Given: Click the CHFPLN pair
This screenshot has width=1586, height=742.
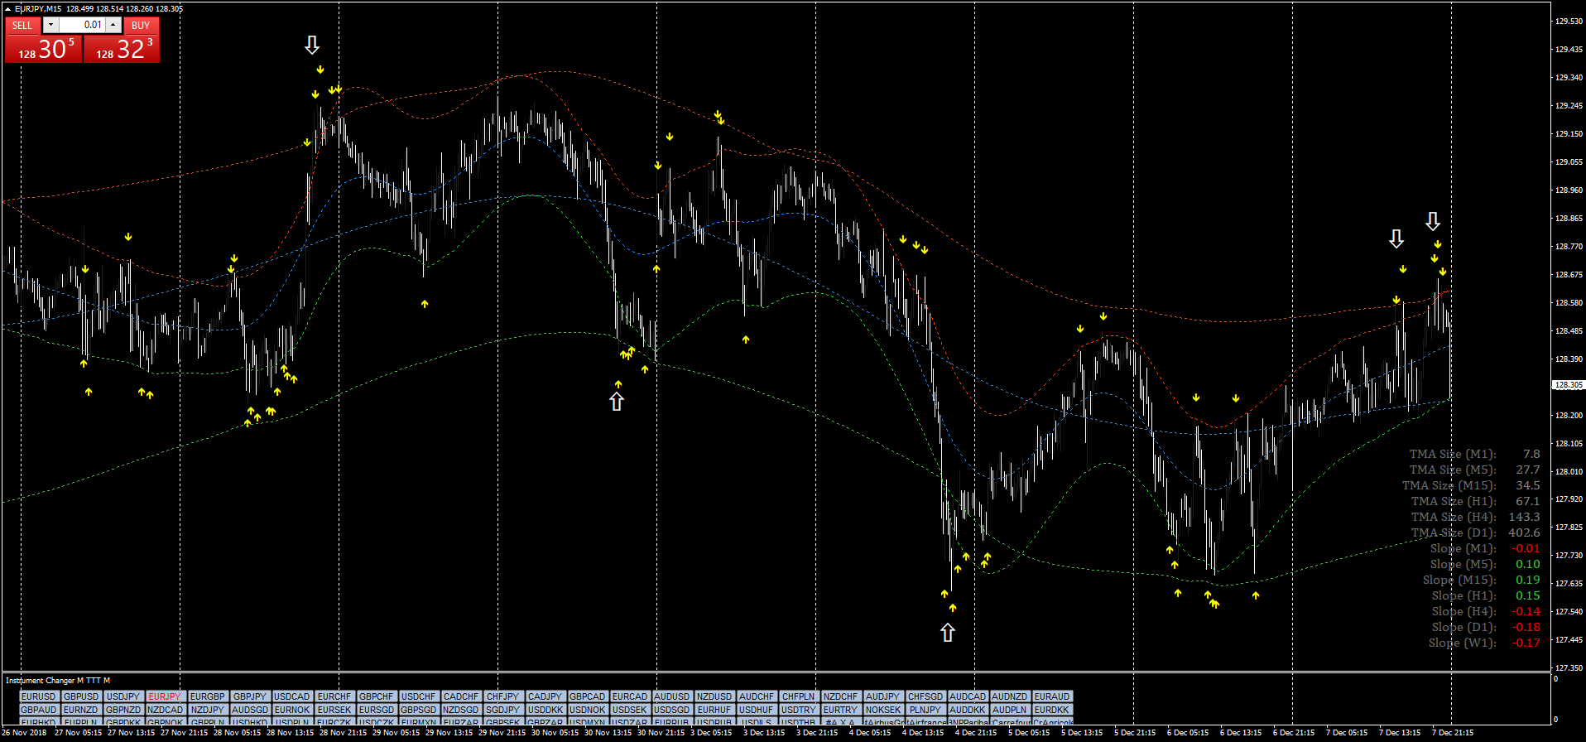Looking at the screenshot, I should pyautogui.click(x=798, y=696).
